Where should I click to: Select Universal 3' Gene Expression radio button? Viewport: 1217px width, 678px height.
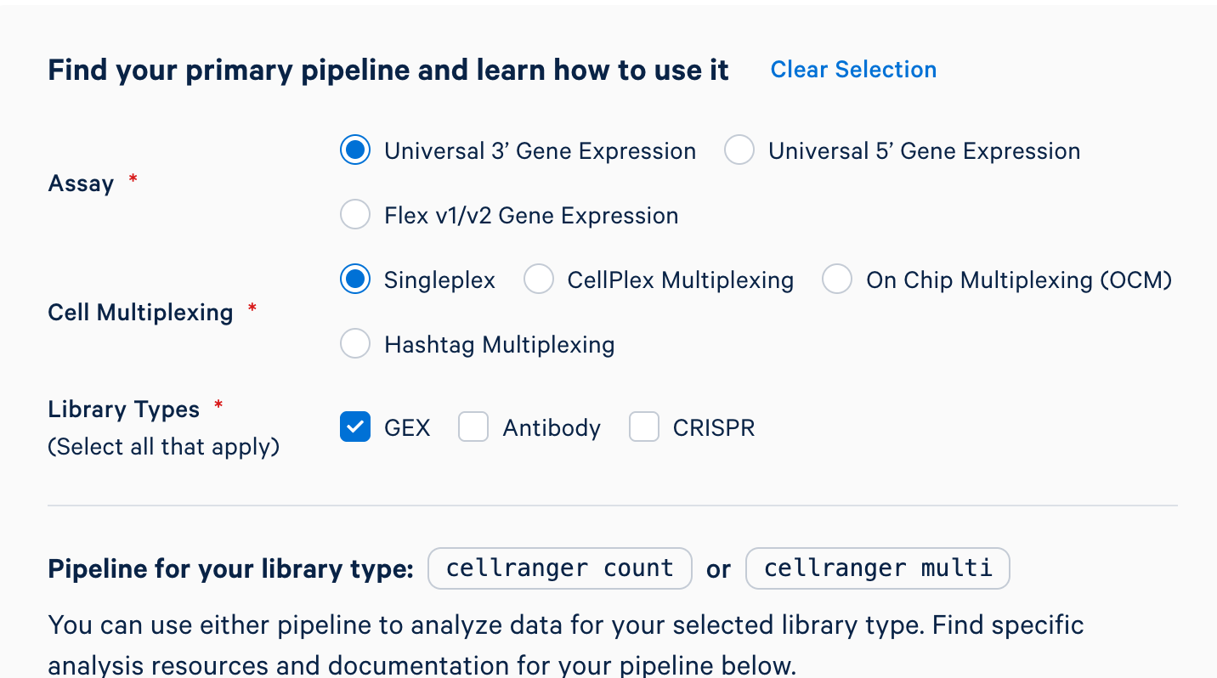[355, 150]
